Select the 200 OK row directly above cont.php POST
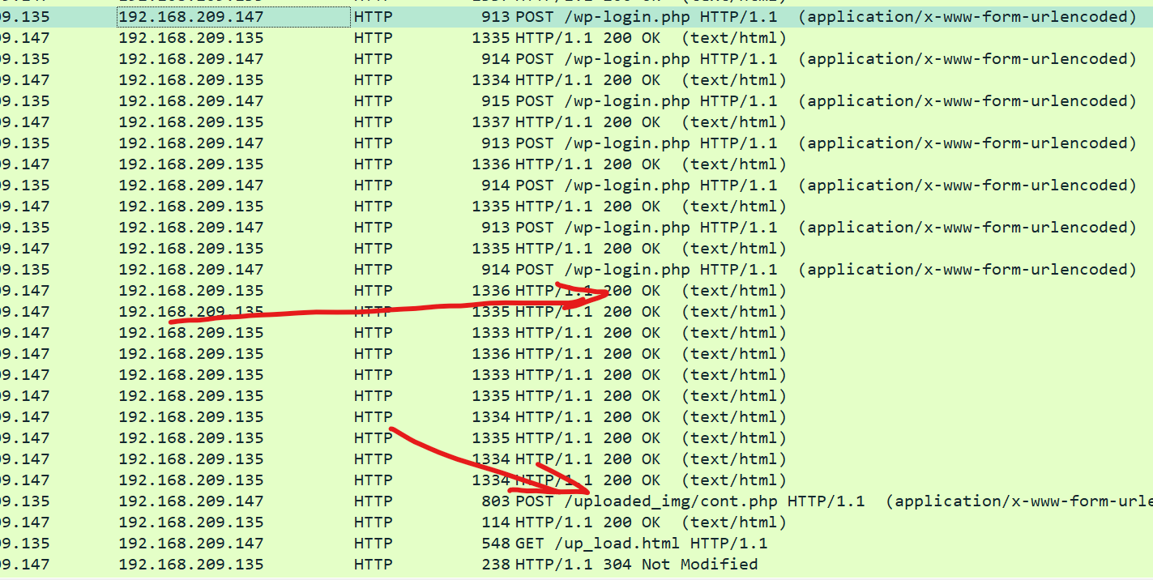 click(576, 480)
